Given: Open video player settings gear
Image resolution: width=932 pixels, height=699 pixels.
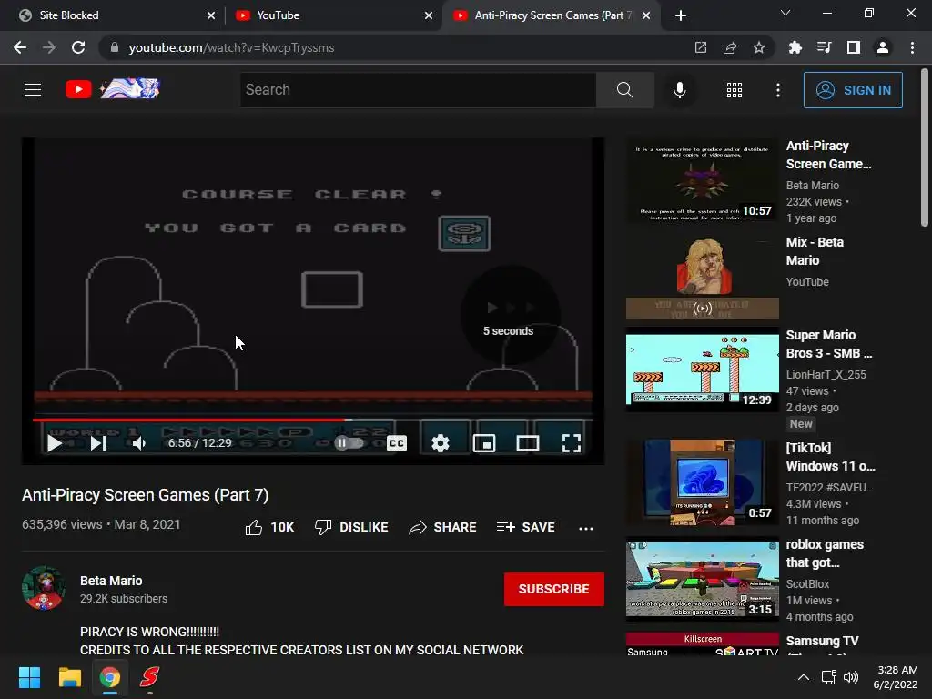Looking at the screenshot, I should [441, 443].
